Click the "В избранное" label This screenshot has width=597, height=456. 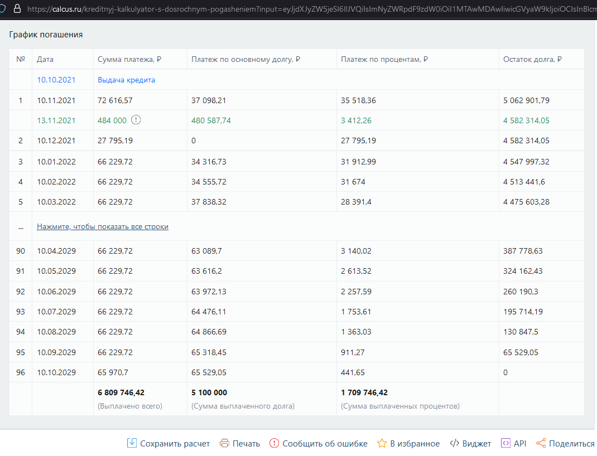coord(415,444)
